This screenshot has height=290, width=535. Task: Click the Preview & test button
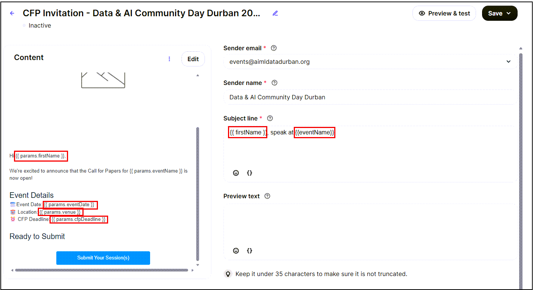[x=444, y=13]
